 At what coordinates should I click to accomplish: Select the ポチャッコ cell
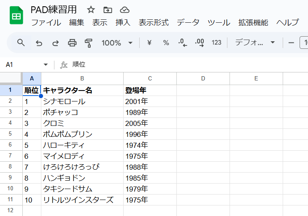[82, 112]
